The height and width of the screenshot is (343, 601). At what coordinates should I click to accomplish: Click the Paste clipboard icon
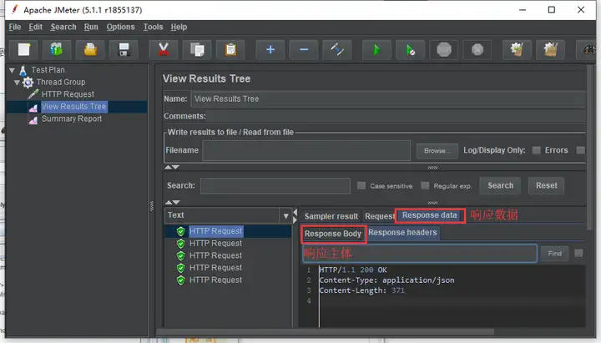(x=230, y=49)
